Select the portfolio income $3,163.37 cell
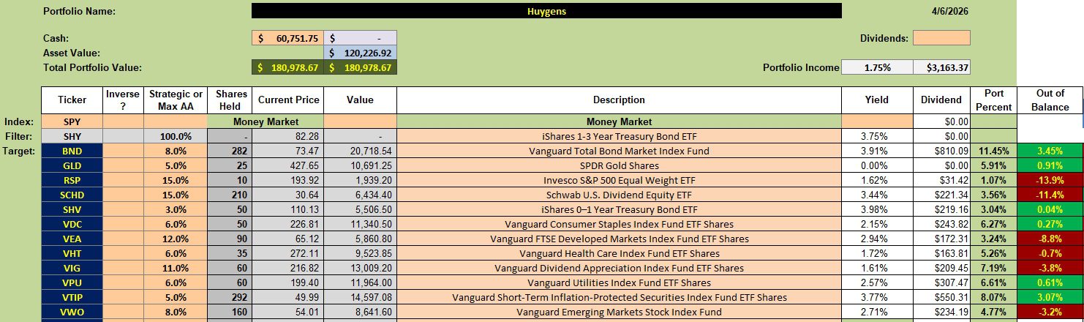Image resolution: width=1084 pixels, height=322 pixels. click(942, 67)
